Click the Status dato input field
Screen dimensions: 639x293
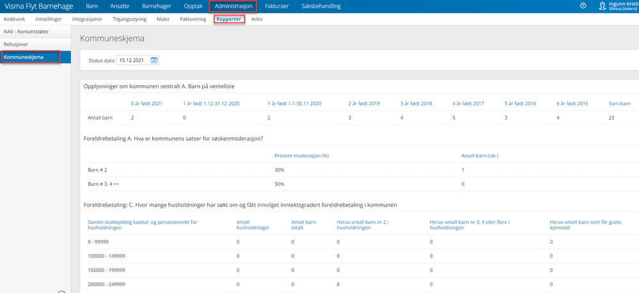(x=133, y=60)
